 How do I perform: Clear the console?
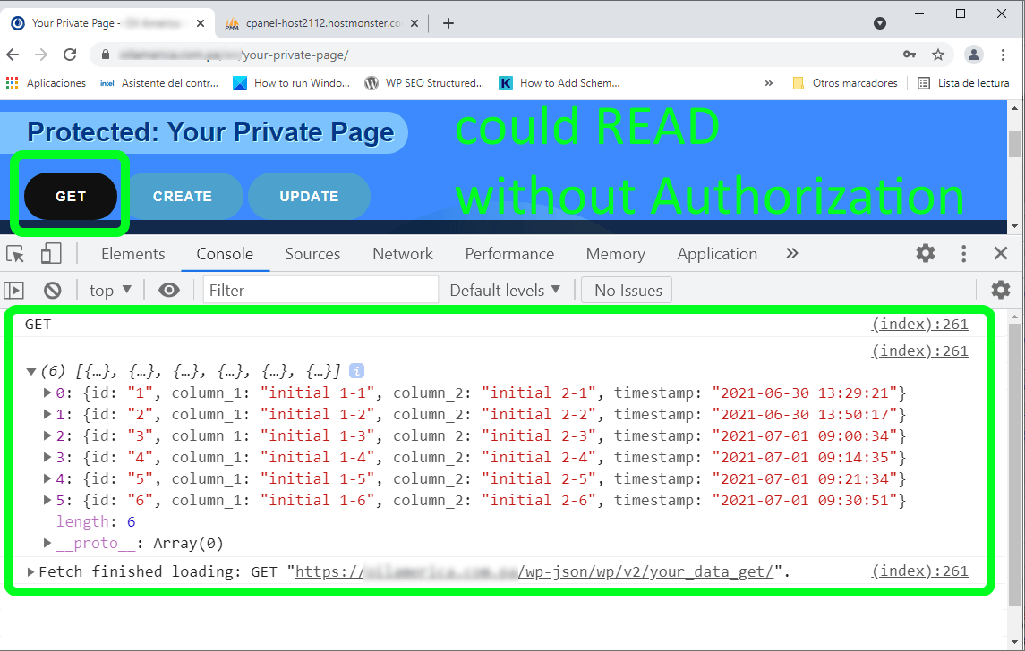[52, 290]
